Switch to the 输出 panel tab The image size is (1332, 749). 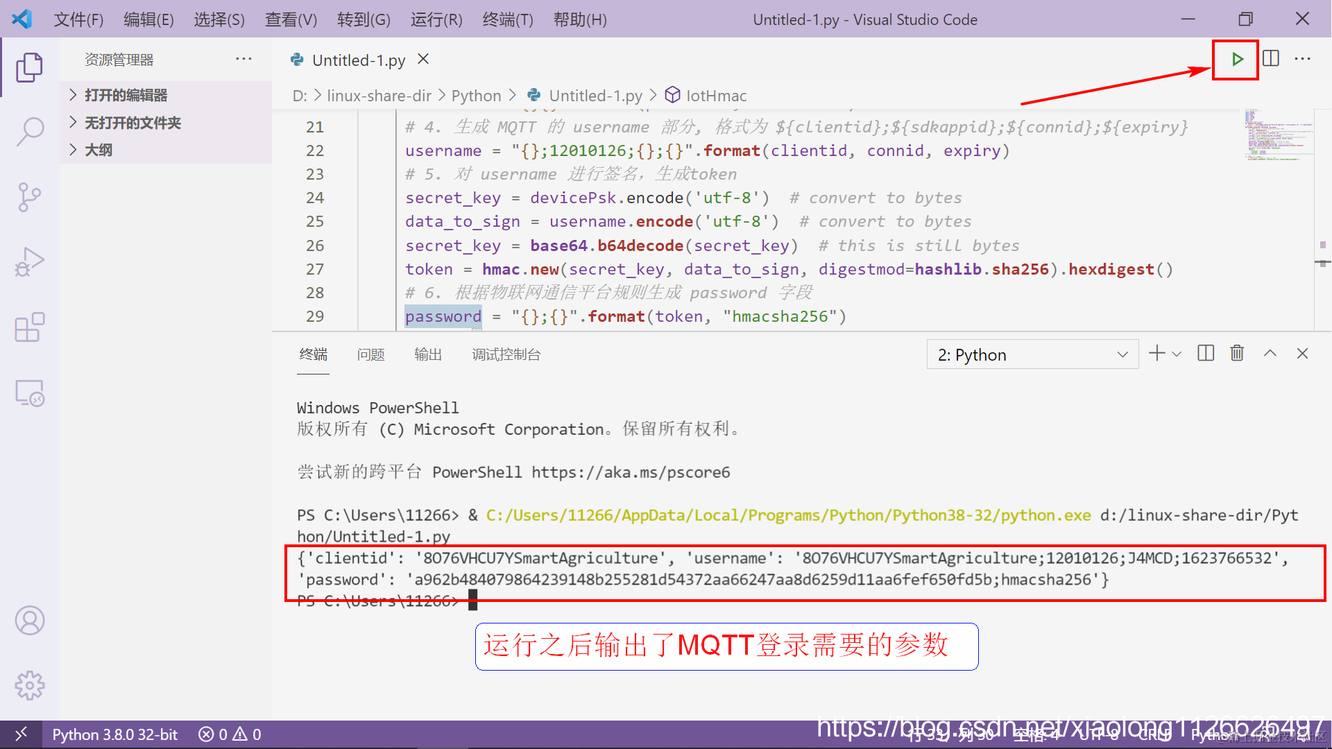428,354
